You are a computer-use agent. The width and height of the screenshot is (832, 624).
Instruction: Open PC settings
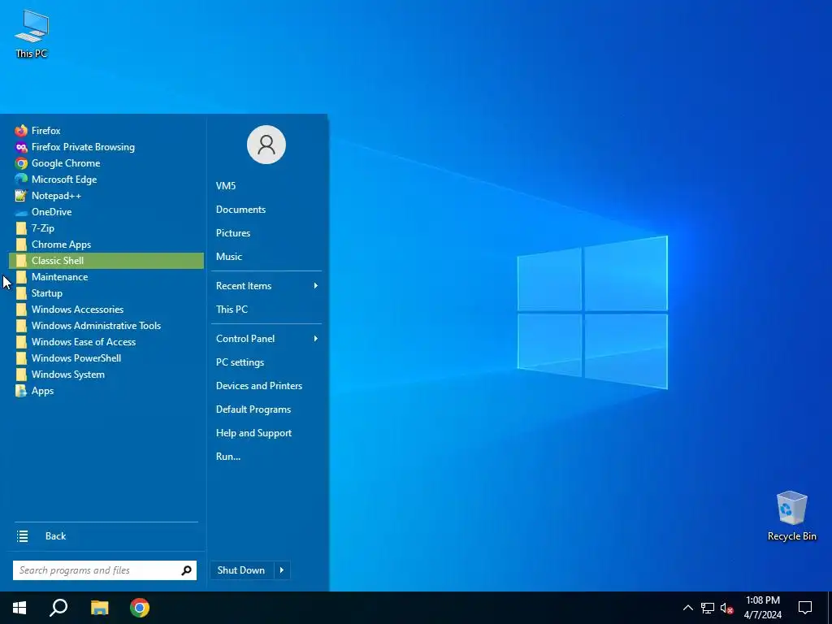pyautogui.click(x=266, y=362)
